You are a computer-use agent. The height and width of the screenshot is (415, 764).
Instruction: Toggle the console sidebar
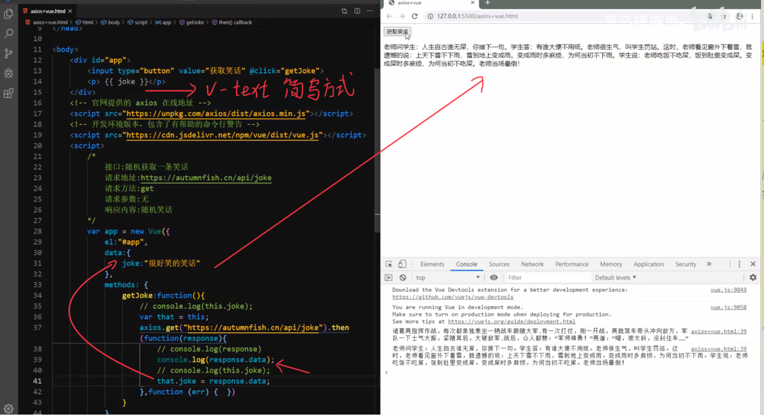[x=388, y=278]
